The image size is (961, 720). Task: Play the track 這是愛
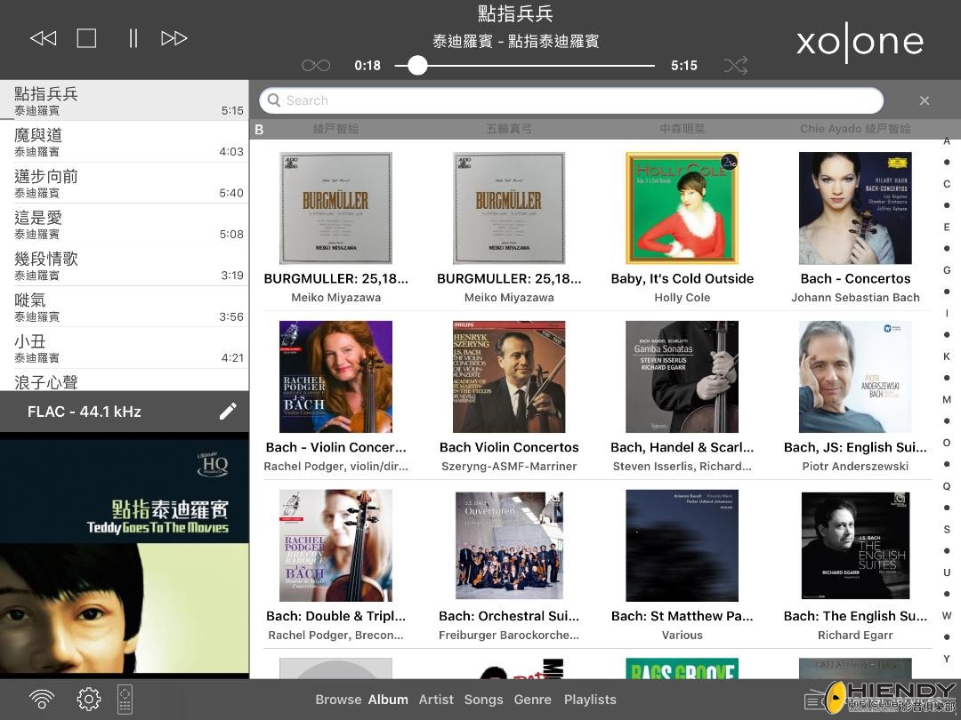pyautogui.click(x=125, y=225)
